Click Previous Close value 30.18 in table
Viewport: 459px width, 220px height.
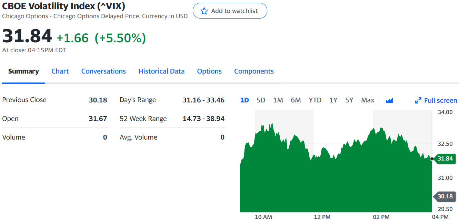click(98, 100)
